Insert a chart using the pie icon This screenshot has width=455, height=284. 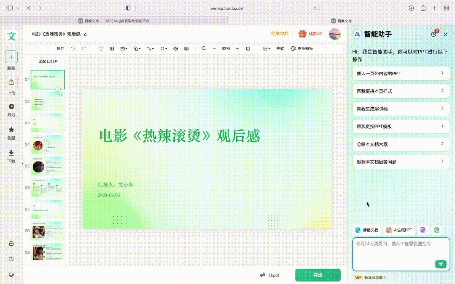pos(175,49)
